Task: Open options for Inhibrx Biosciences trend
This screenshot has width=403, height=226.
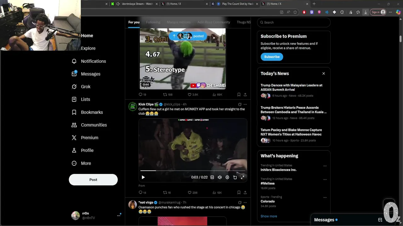Action: point(325,166)
